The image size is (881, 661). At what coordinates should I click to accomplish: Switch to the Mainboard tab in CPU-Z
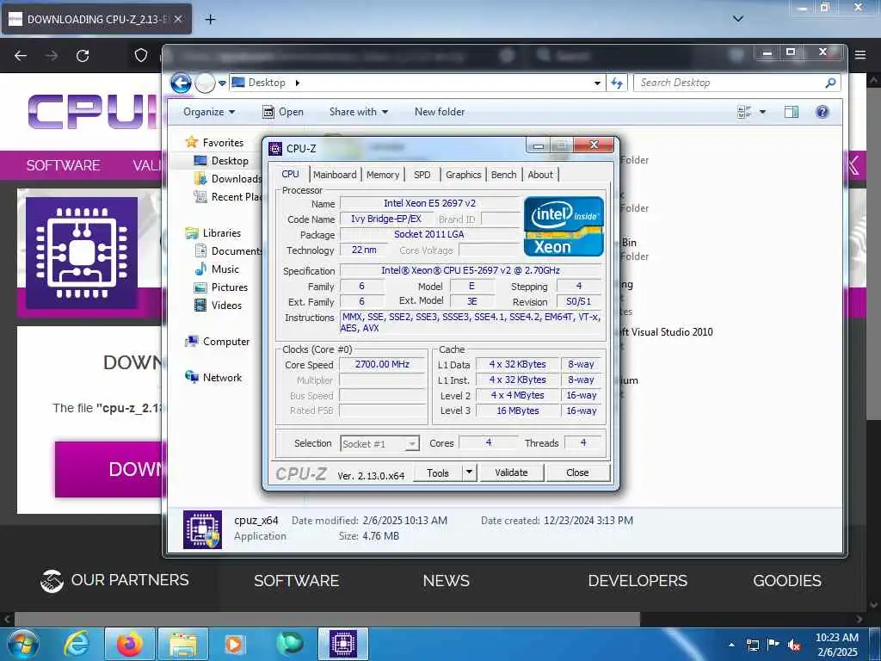[x=335, y=175]
